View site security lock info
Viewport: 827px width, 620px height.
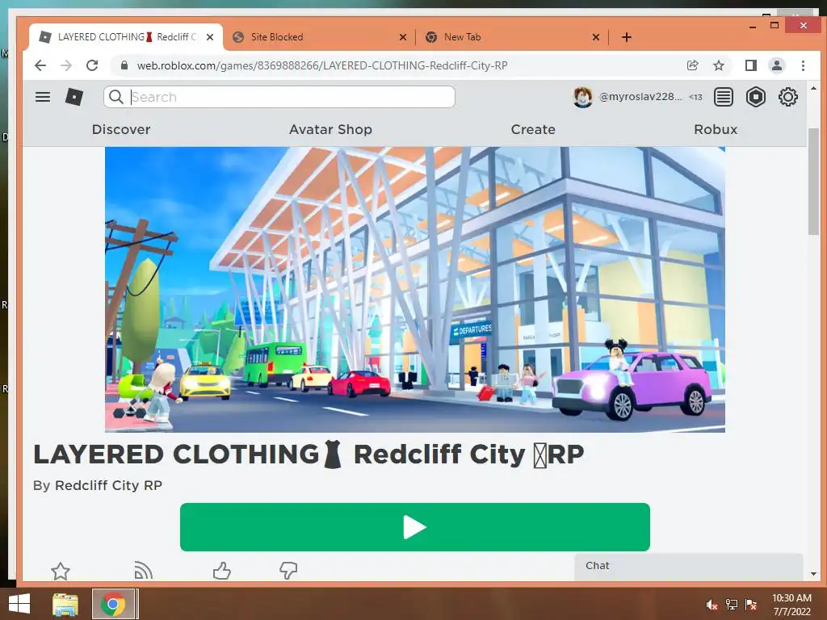[124, 65]
